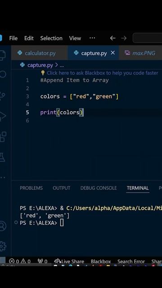Show additional activity bar views ellipsis
Viewport: 162px width, 288px height.
[3, 178]
